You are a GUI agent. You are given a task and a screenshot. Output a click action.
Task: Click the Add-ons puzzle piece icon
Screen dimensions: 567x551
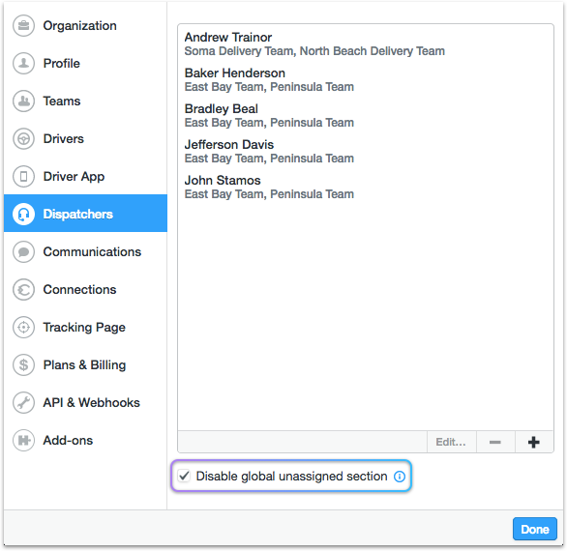(23, 441)
